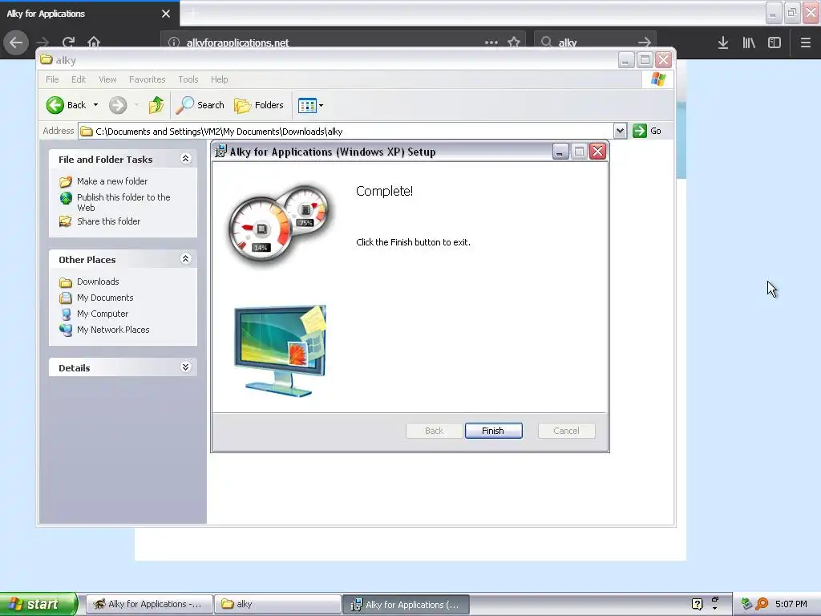Toggle the browser sidebar icon
The height and width of the screenshot is (616, 821).
coord(774,43)
